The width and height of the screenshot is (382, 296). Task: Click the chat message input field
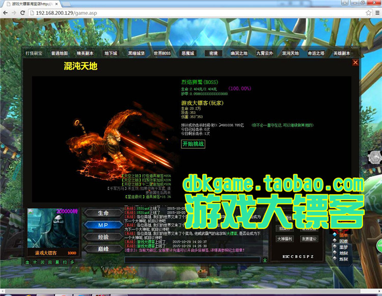tap(193, 260)
